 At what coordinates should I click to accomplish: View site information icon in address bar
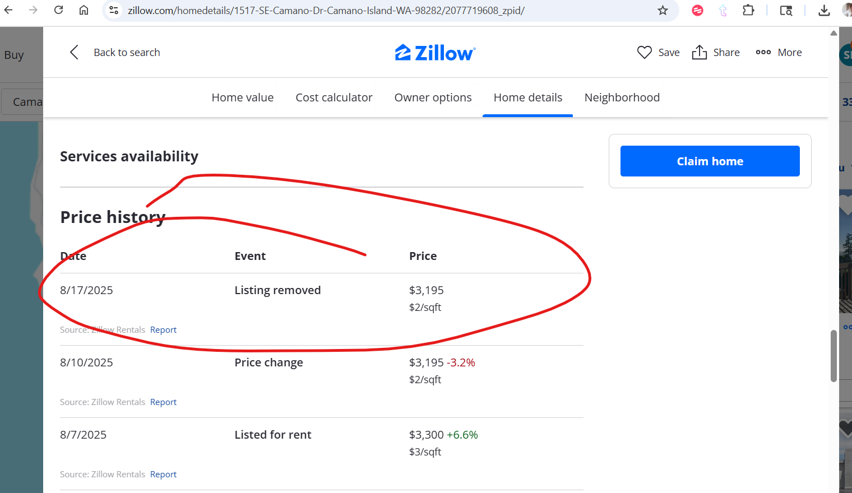[x=114, y=10]
